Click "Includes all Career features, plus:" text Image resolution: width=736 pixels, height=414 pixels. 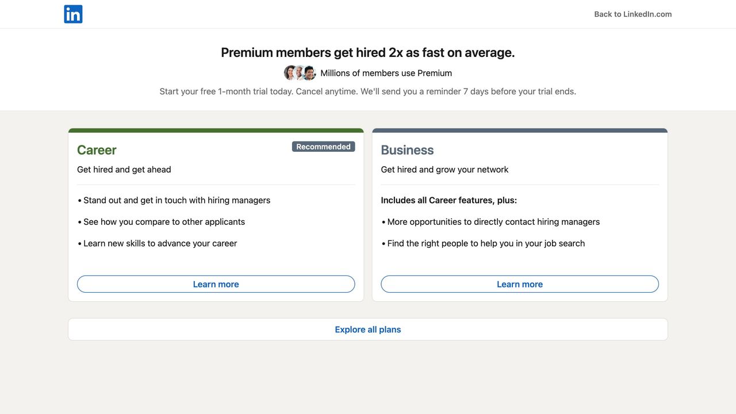pos(448,200)
